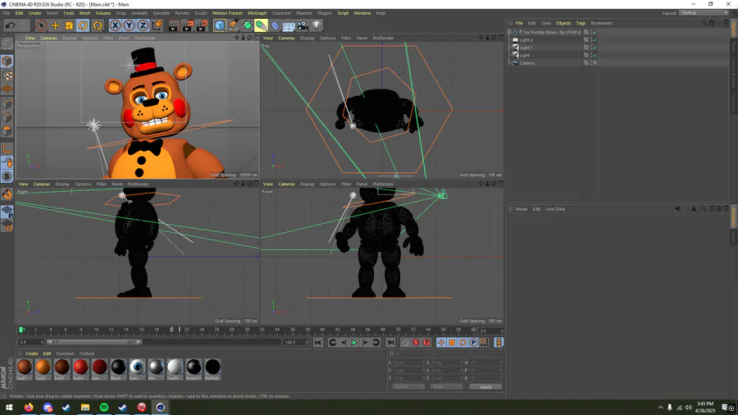
Task: Select the Live Selection tool
Action: coord(41,25)
